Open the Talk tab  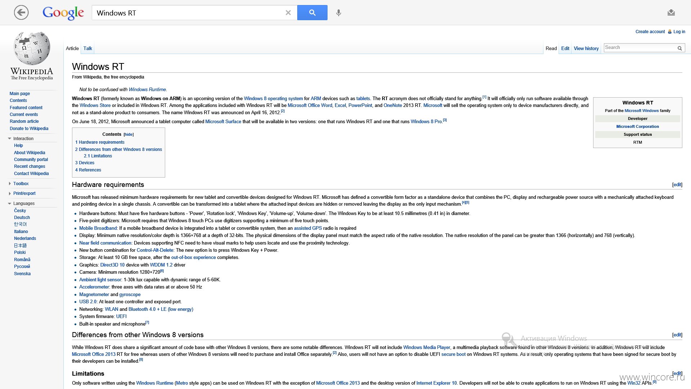click(x=88, y=48)
